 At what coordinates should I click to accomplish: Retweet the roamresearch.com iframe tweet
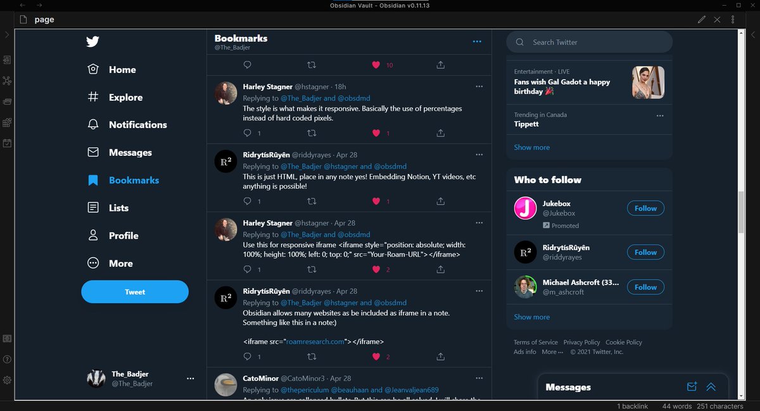click(x=311, y=357)
